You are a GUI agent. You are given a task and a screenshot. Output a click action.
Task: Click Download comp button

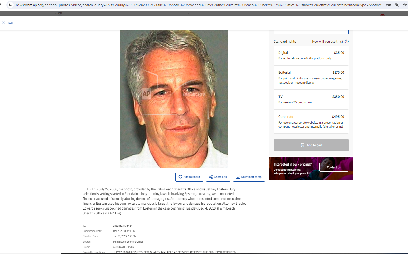pos(249,177)
